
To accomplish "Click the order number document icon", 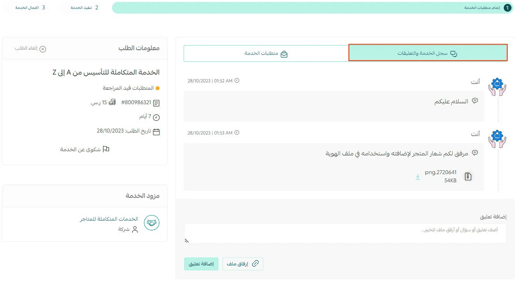I will [156, 103].
